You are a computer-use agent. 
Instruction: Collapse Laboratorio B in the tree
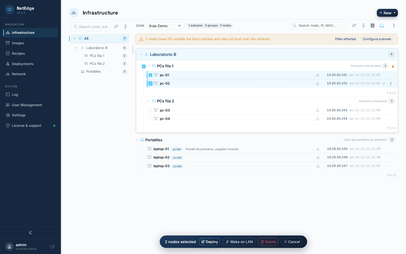[77, 48]
